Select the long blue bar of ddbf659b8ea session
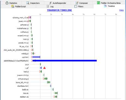The width and height of the screenshot is (126, 100). point(65,61)
